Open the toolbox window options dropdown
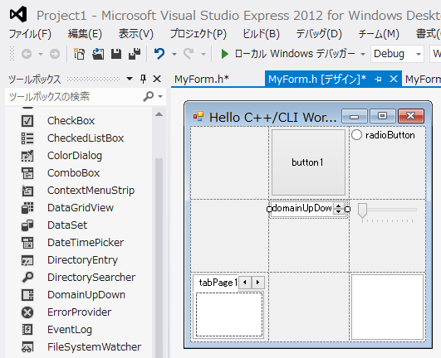The image size is (441, 358). click(x=130, y=79)
